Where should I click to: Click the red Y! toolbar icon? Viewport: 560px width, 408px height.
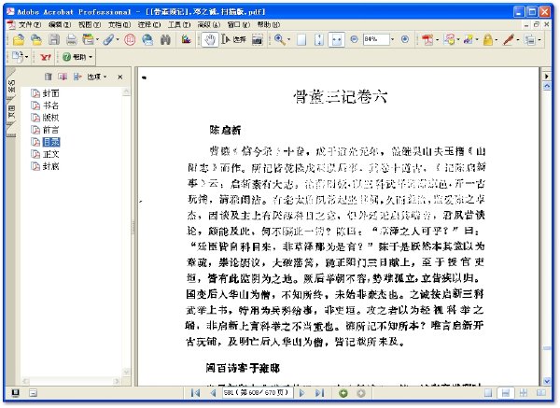(46, 57)
